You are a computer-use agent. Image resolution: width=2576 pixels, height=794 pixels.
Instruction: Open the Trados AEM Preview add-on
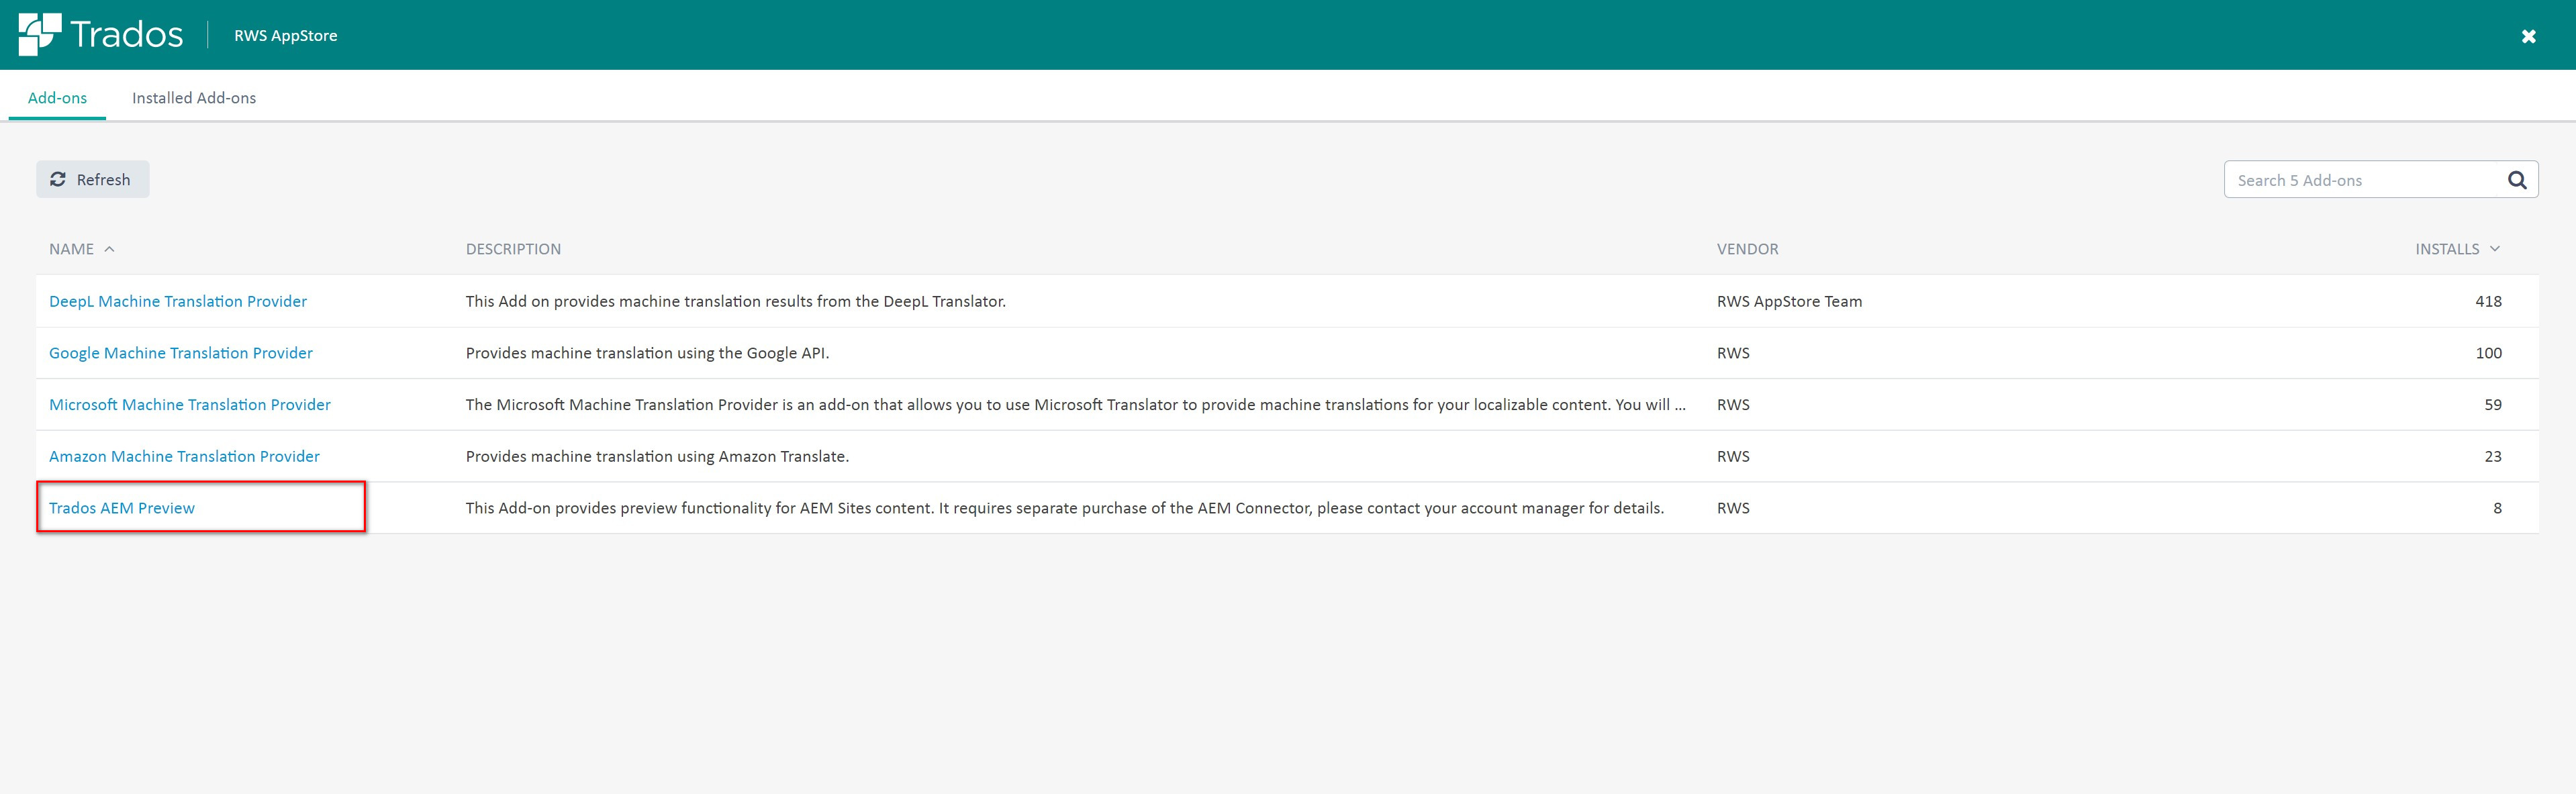click(122, 508)
